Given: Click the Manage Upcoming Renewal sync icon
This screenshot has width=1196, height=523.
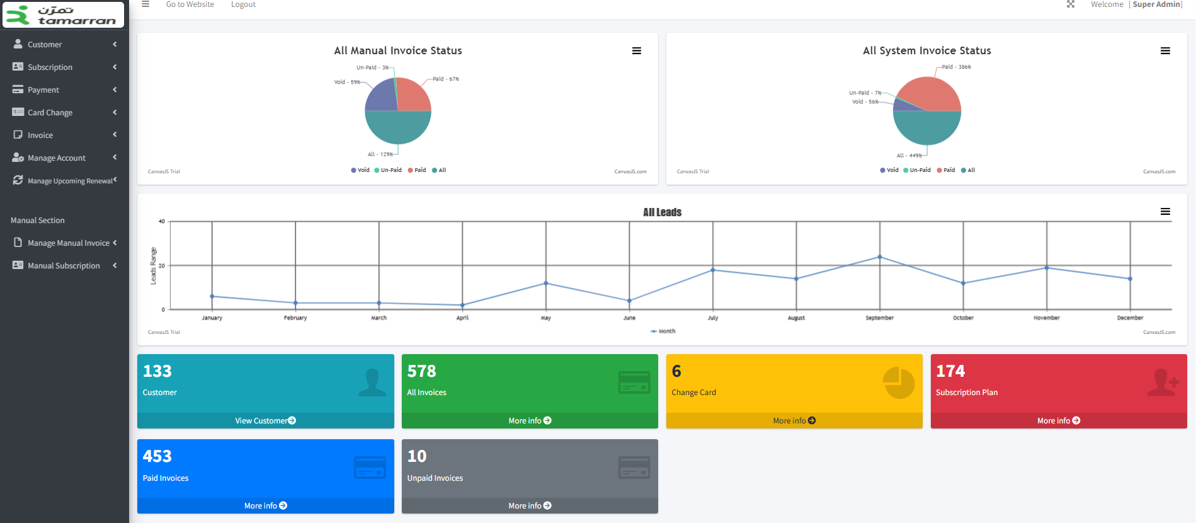Looking at the screenshot, I should pyautogui.click(x=18, y=180).
